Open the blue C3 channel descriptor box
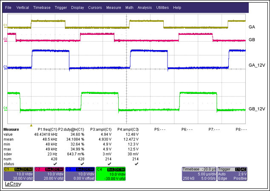Screen dimensions: 270x191 [x=80, y=174]
